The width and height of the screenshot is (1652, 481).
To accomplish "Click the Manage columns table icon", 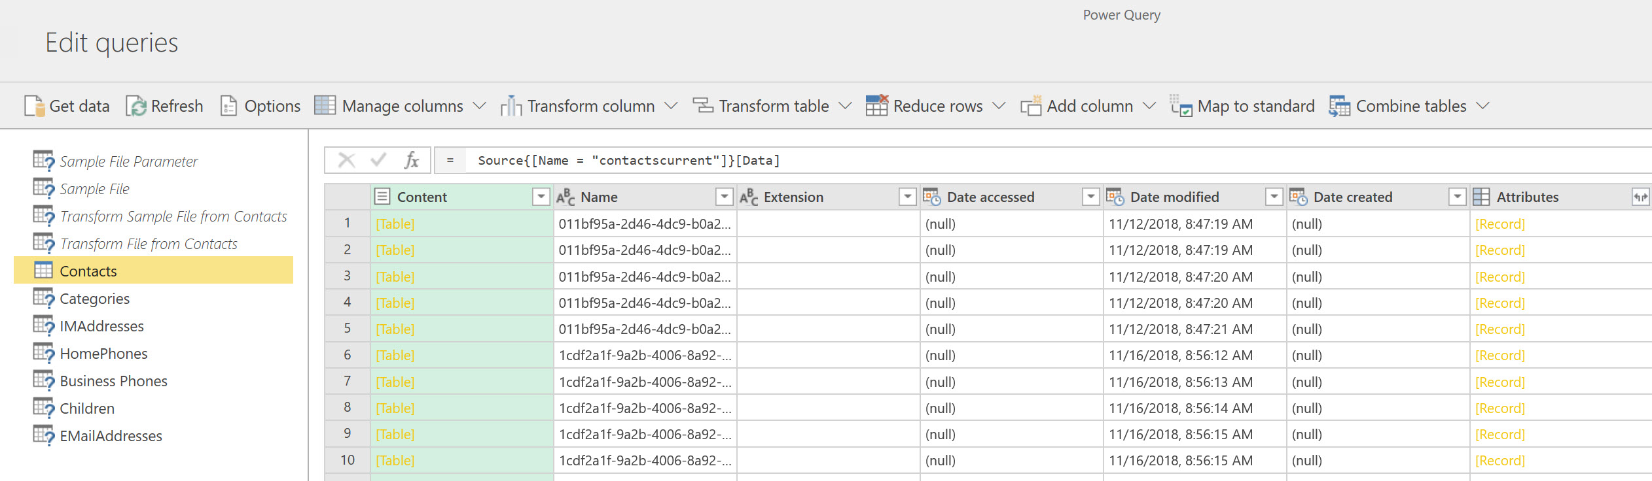I will click(x=325, y=105).
